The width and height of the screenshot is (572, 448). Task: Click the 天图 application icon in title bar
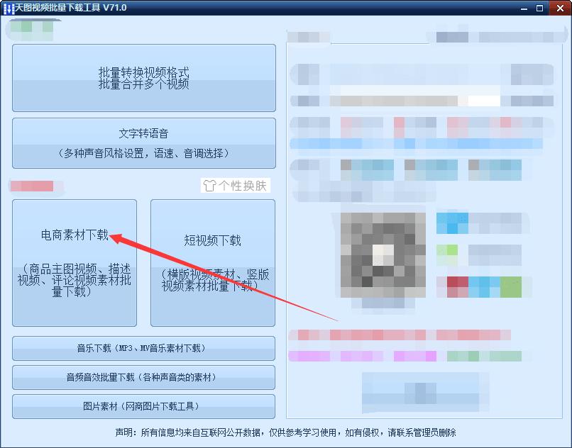(8, 7)
